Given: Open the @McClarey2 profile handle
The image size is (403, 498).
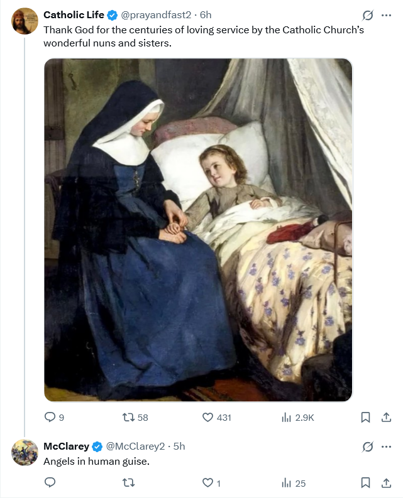Looking at the screenshot, I should point(135,447).
